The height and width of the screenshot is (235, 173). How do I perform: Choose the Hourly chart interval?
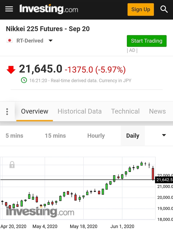coord(96,136)
